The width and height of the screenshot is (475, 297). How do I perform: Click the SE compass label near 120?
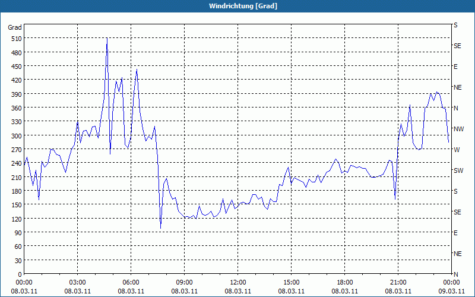[x=457, y=212]
